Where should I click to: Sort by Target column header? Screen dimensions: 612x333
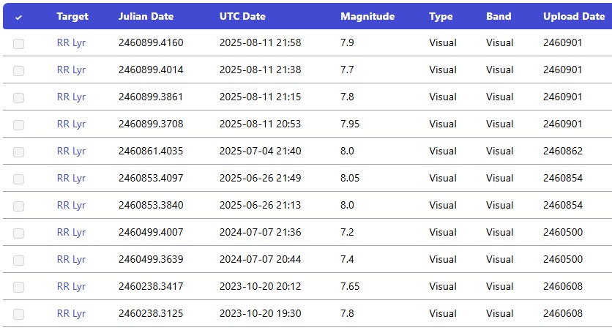pyautogui.click(x=72, y=16)
